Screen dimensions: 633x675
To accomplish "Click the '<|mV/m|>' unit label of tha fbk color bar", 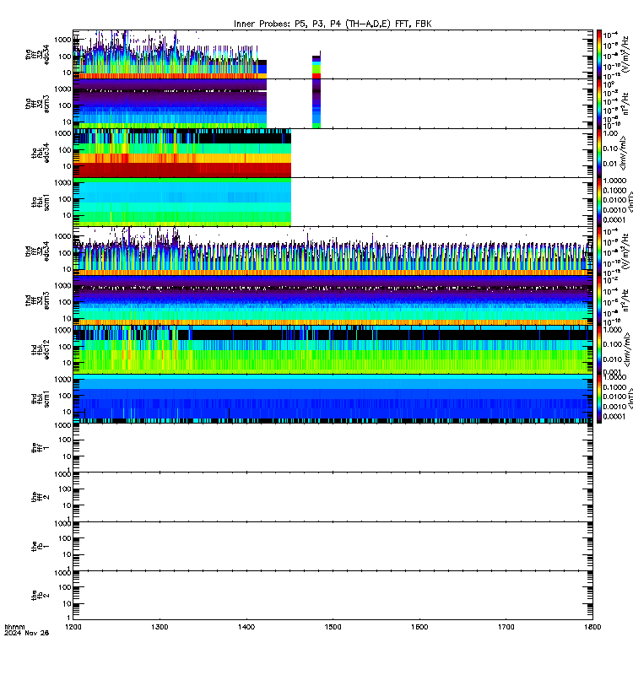I will (x=625, y=154).
